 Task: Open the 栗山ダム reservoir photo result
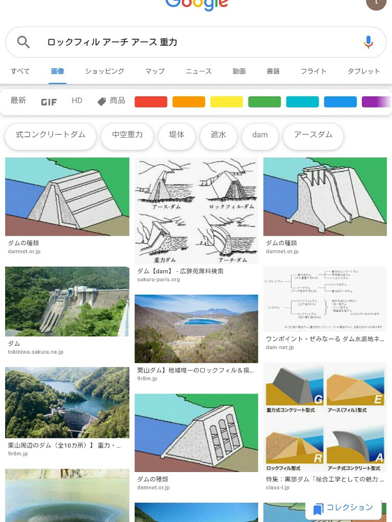[197, 329]
